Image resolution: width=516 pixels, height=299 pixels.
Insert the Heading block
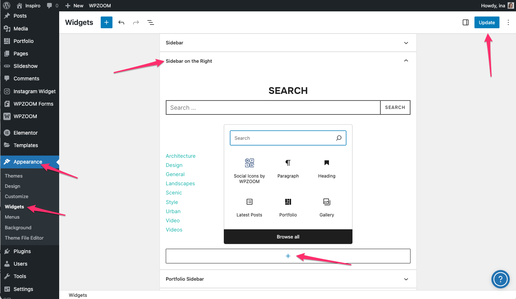pyautogui.click(x=326, y=168)
